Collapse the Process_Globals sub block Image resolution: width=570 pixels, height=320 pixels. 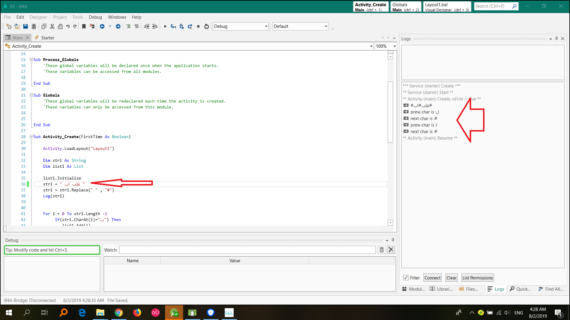[x=31, y=60]
